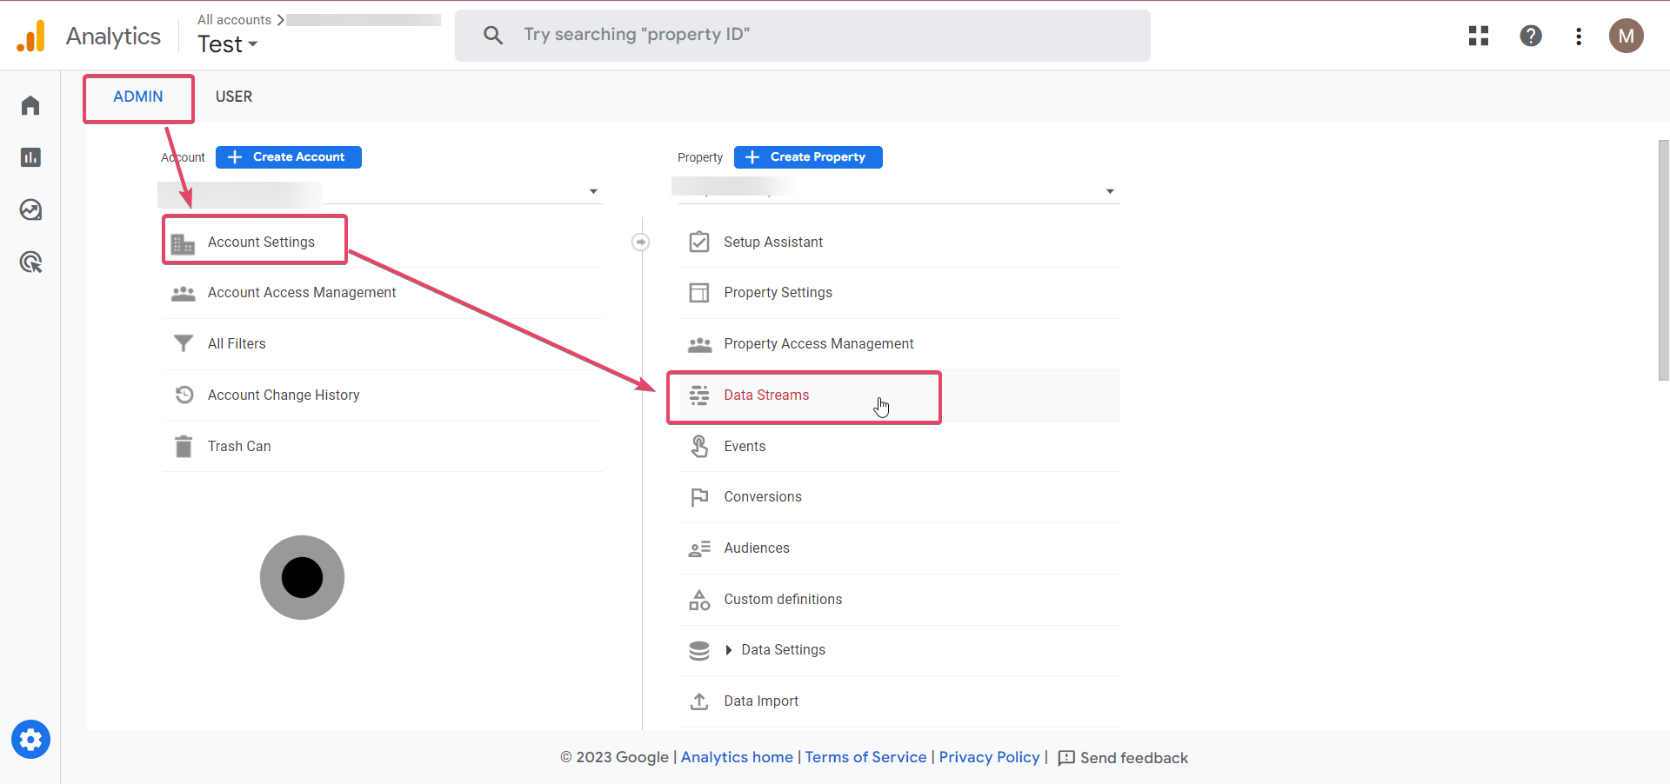The image size is (1670, 784).
Task: Click the column collapse arrow circle
Action: point(640,242)
